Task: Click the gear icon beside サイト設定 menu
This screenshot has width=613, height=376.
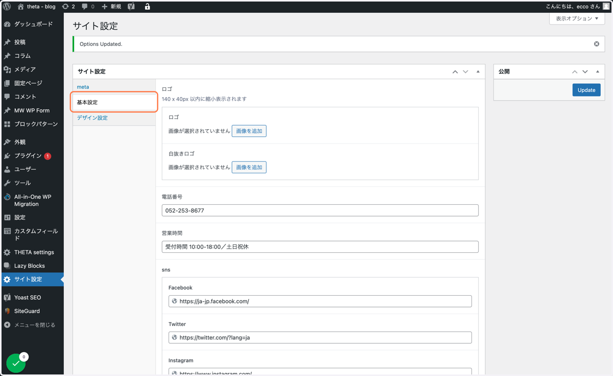Action: tap(7, 279)
